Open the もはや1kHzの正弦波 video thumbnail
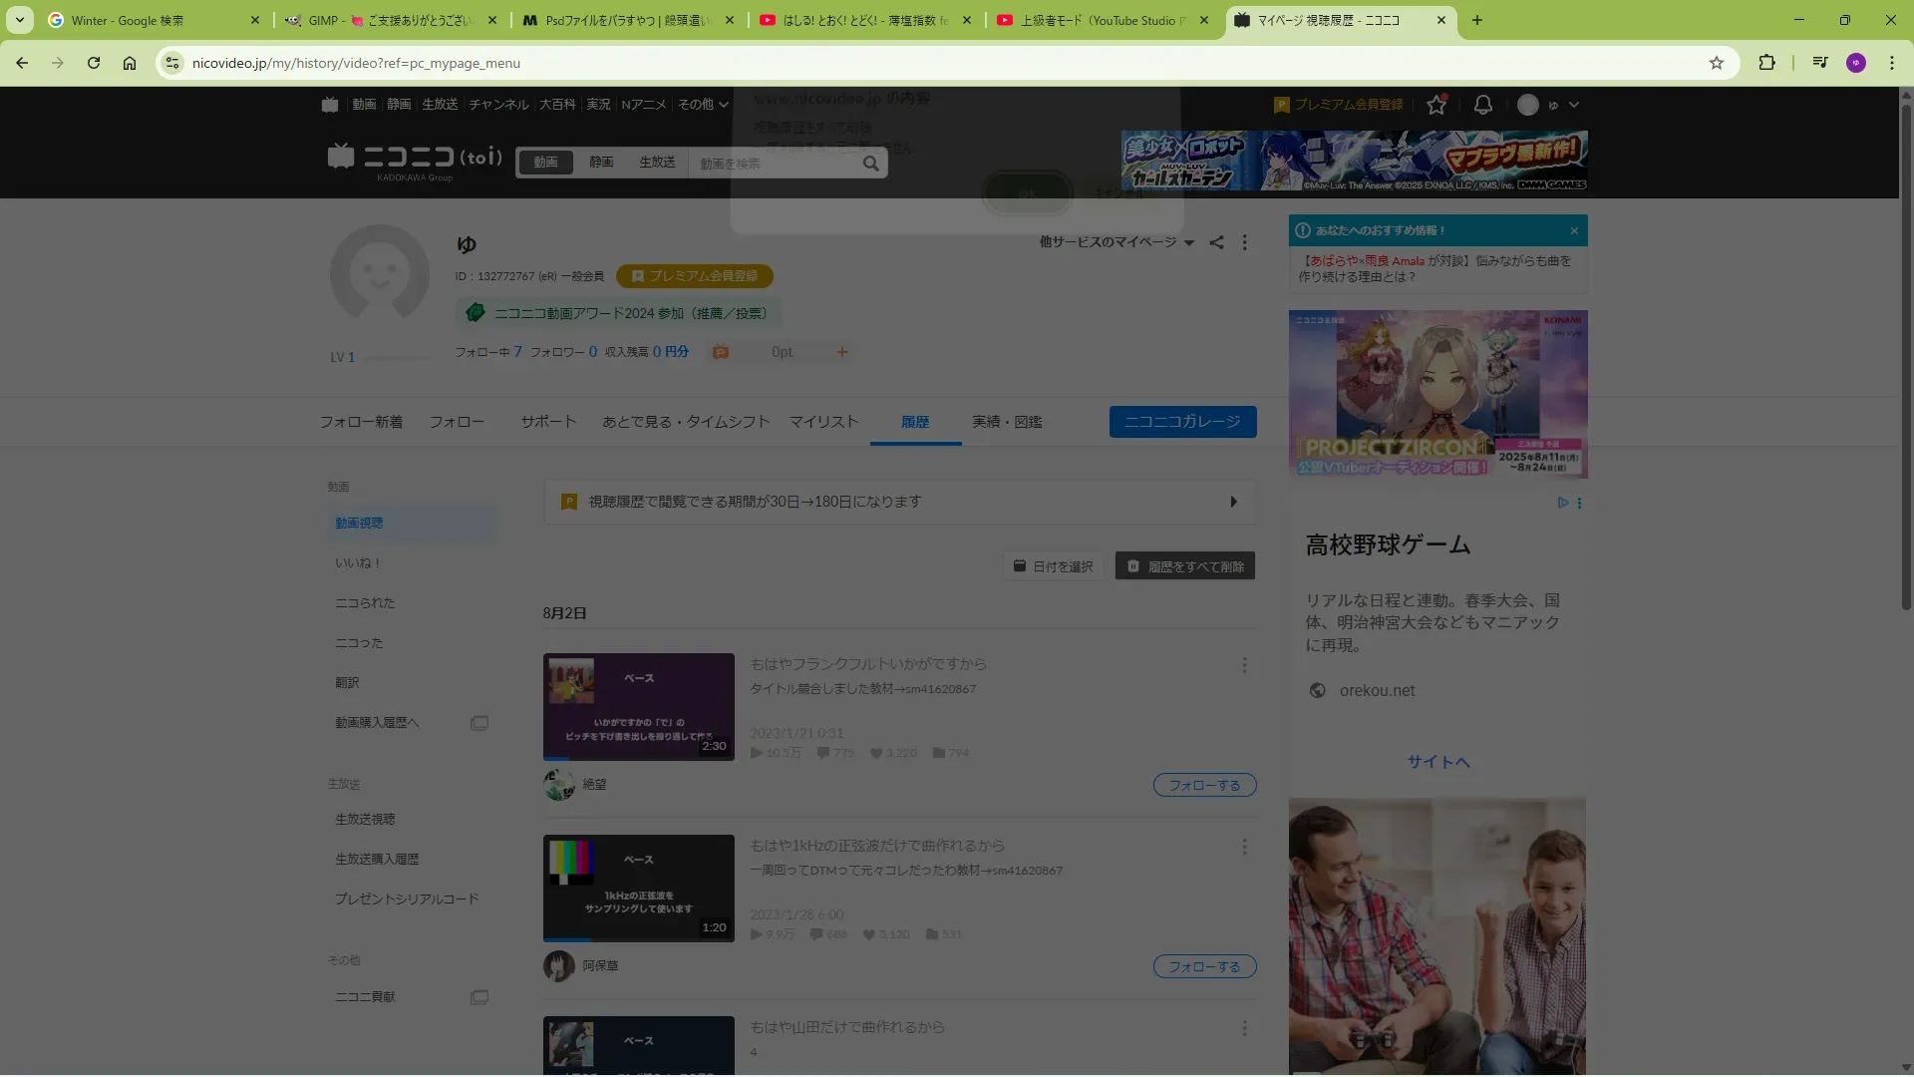The width and height of the screenshot is (1914, 1077). point(638,888)
